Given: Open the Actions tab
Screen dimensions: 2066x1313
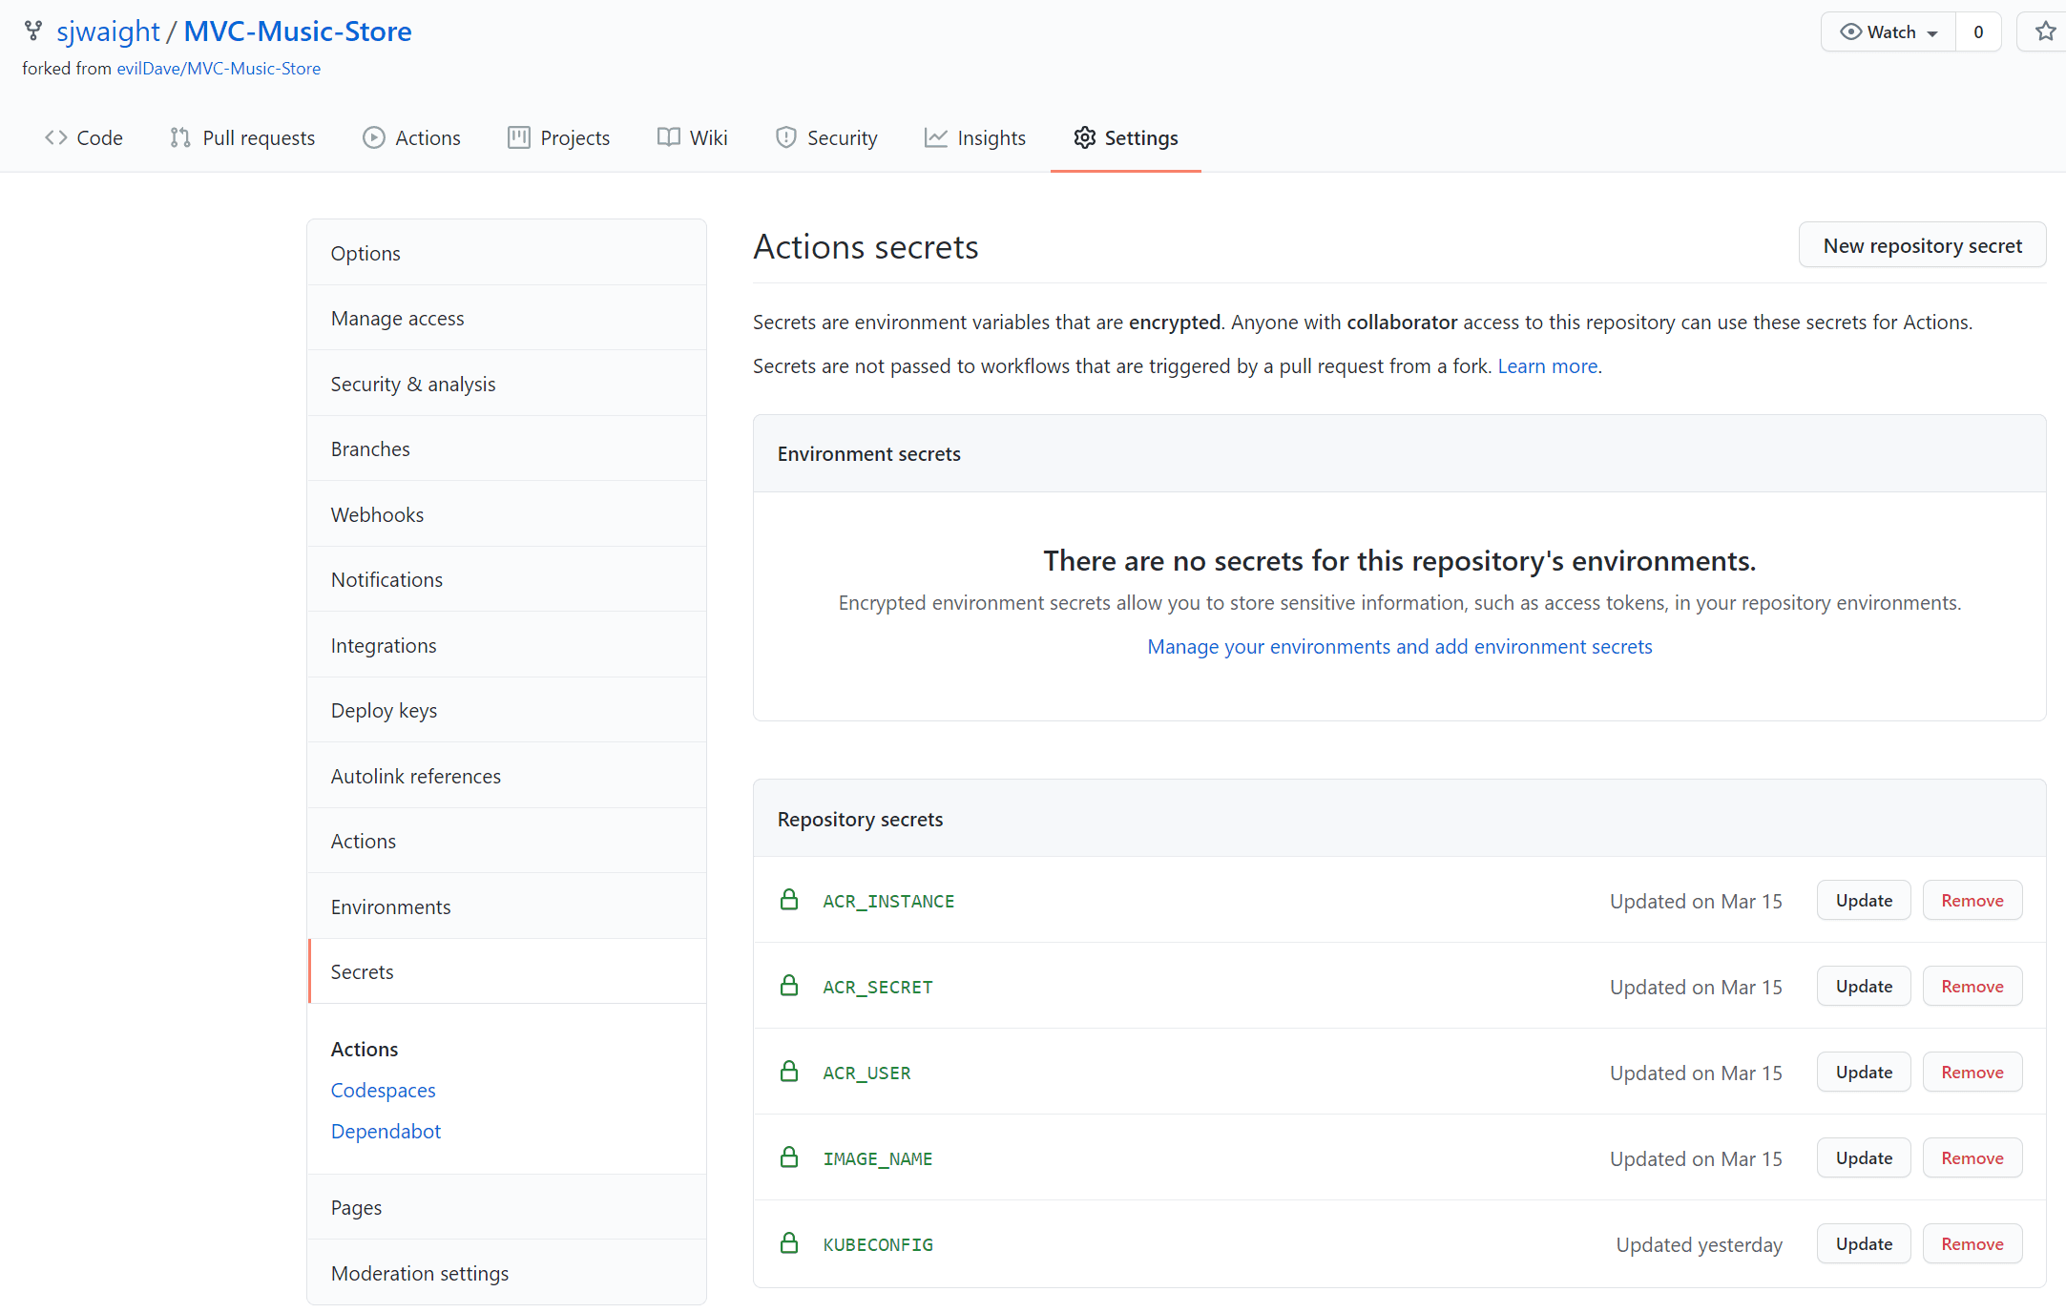Looking at the screenshot, I should click(411, 137).
